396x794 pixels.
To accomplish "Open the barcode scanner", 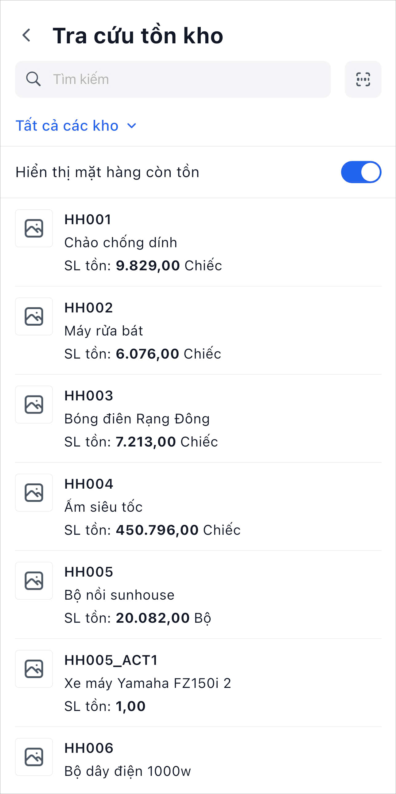I will [363, 79].
